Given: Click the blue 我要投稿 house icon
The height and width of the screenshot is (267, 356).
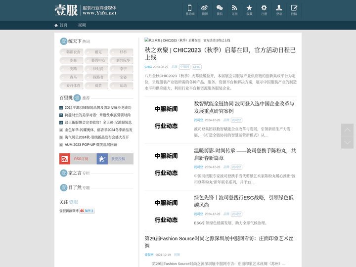Looking at the screenshot, I should pos(102,159).
